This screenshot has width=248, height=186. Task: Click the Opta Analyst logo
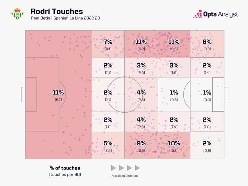[x=216, y=14]
